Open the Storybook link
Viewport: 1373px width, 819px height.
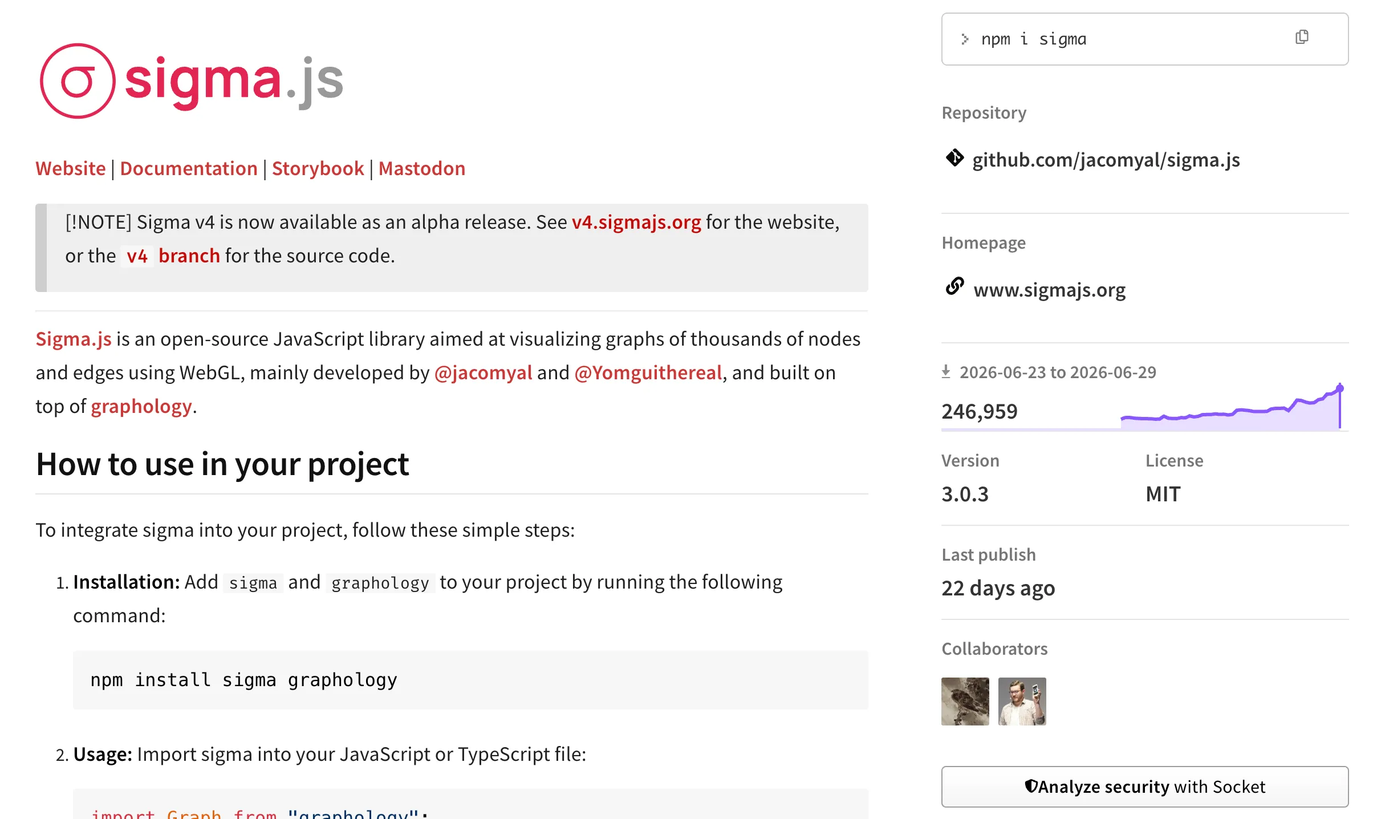318,169
